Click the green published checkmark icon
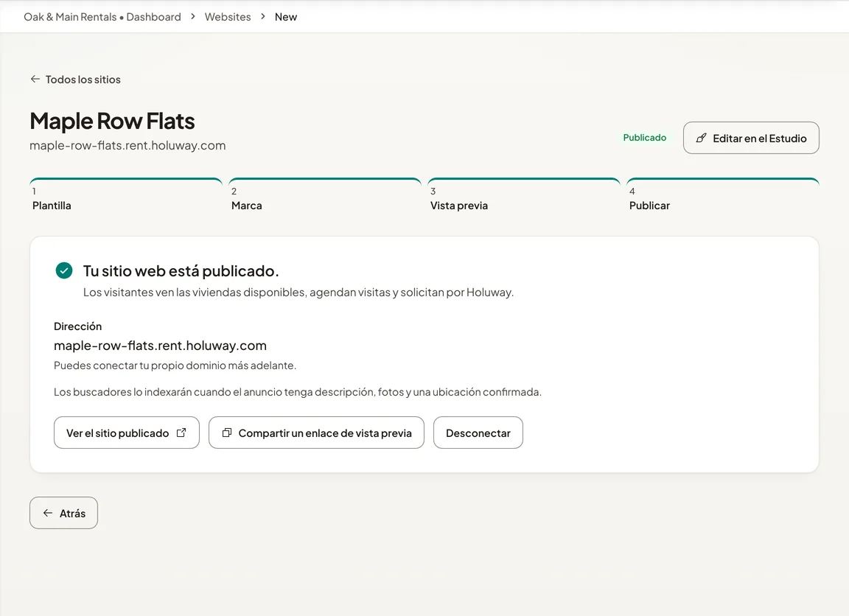849x616 pixels. [64, 270]
